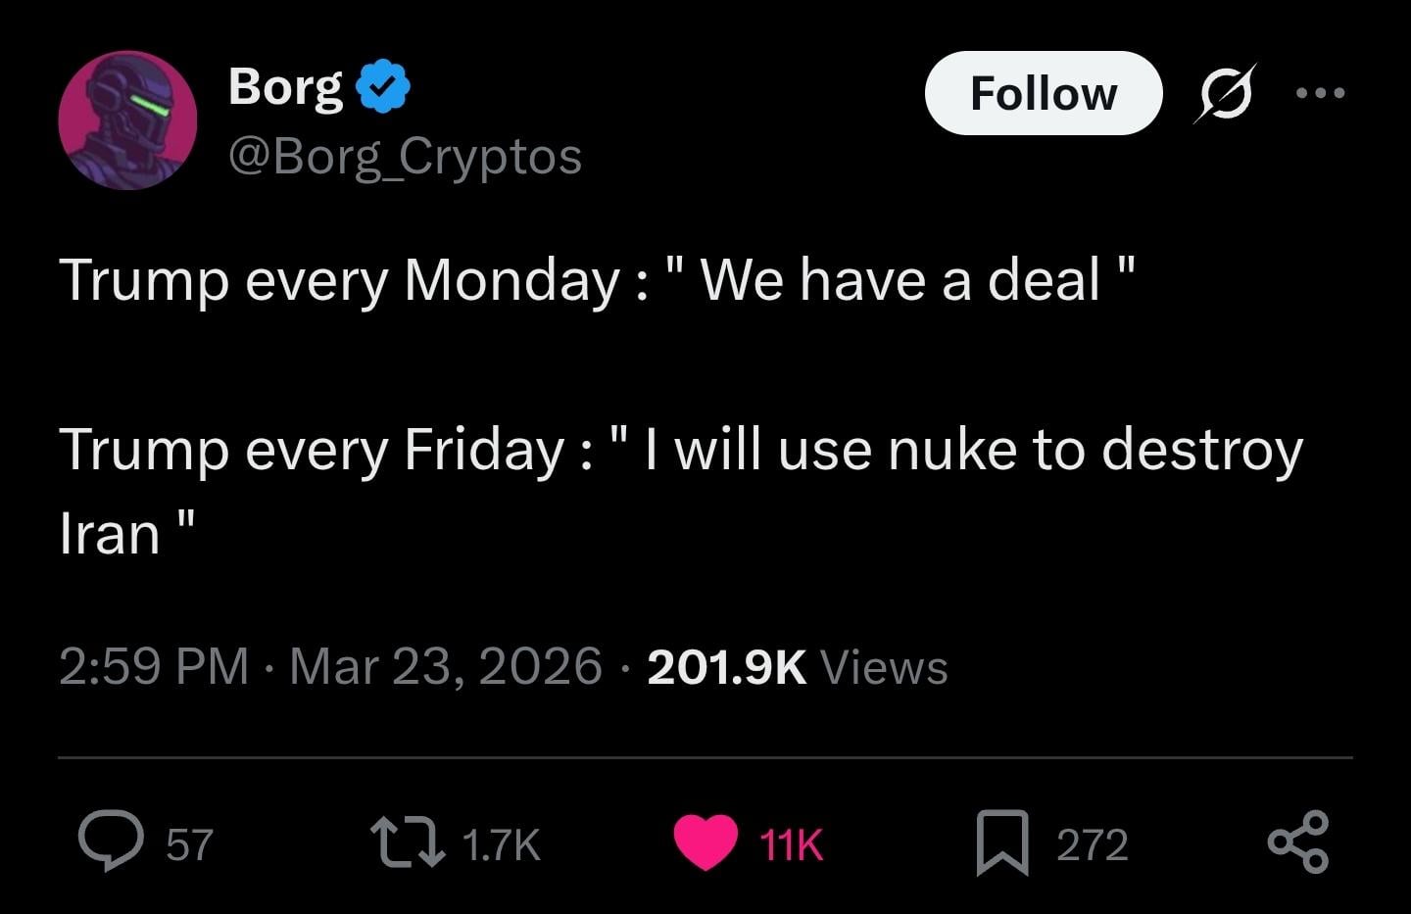
Task: Open the @Borg_Cryptos handle link
Action: [x=405, y=156]
